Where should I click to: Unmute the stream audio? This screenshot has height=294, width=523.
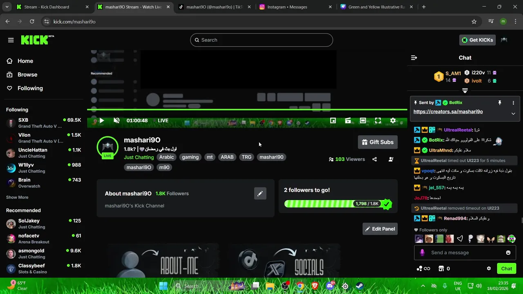pos(116,120)
